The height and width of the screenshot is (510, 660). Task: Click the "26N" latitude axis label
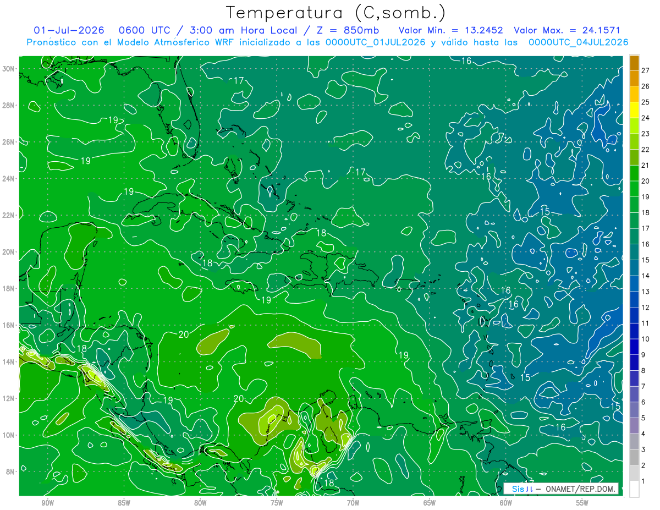(9, 142)
